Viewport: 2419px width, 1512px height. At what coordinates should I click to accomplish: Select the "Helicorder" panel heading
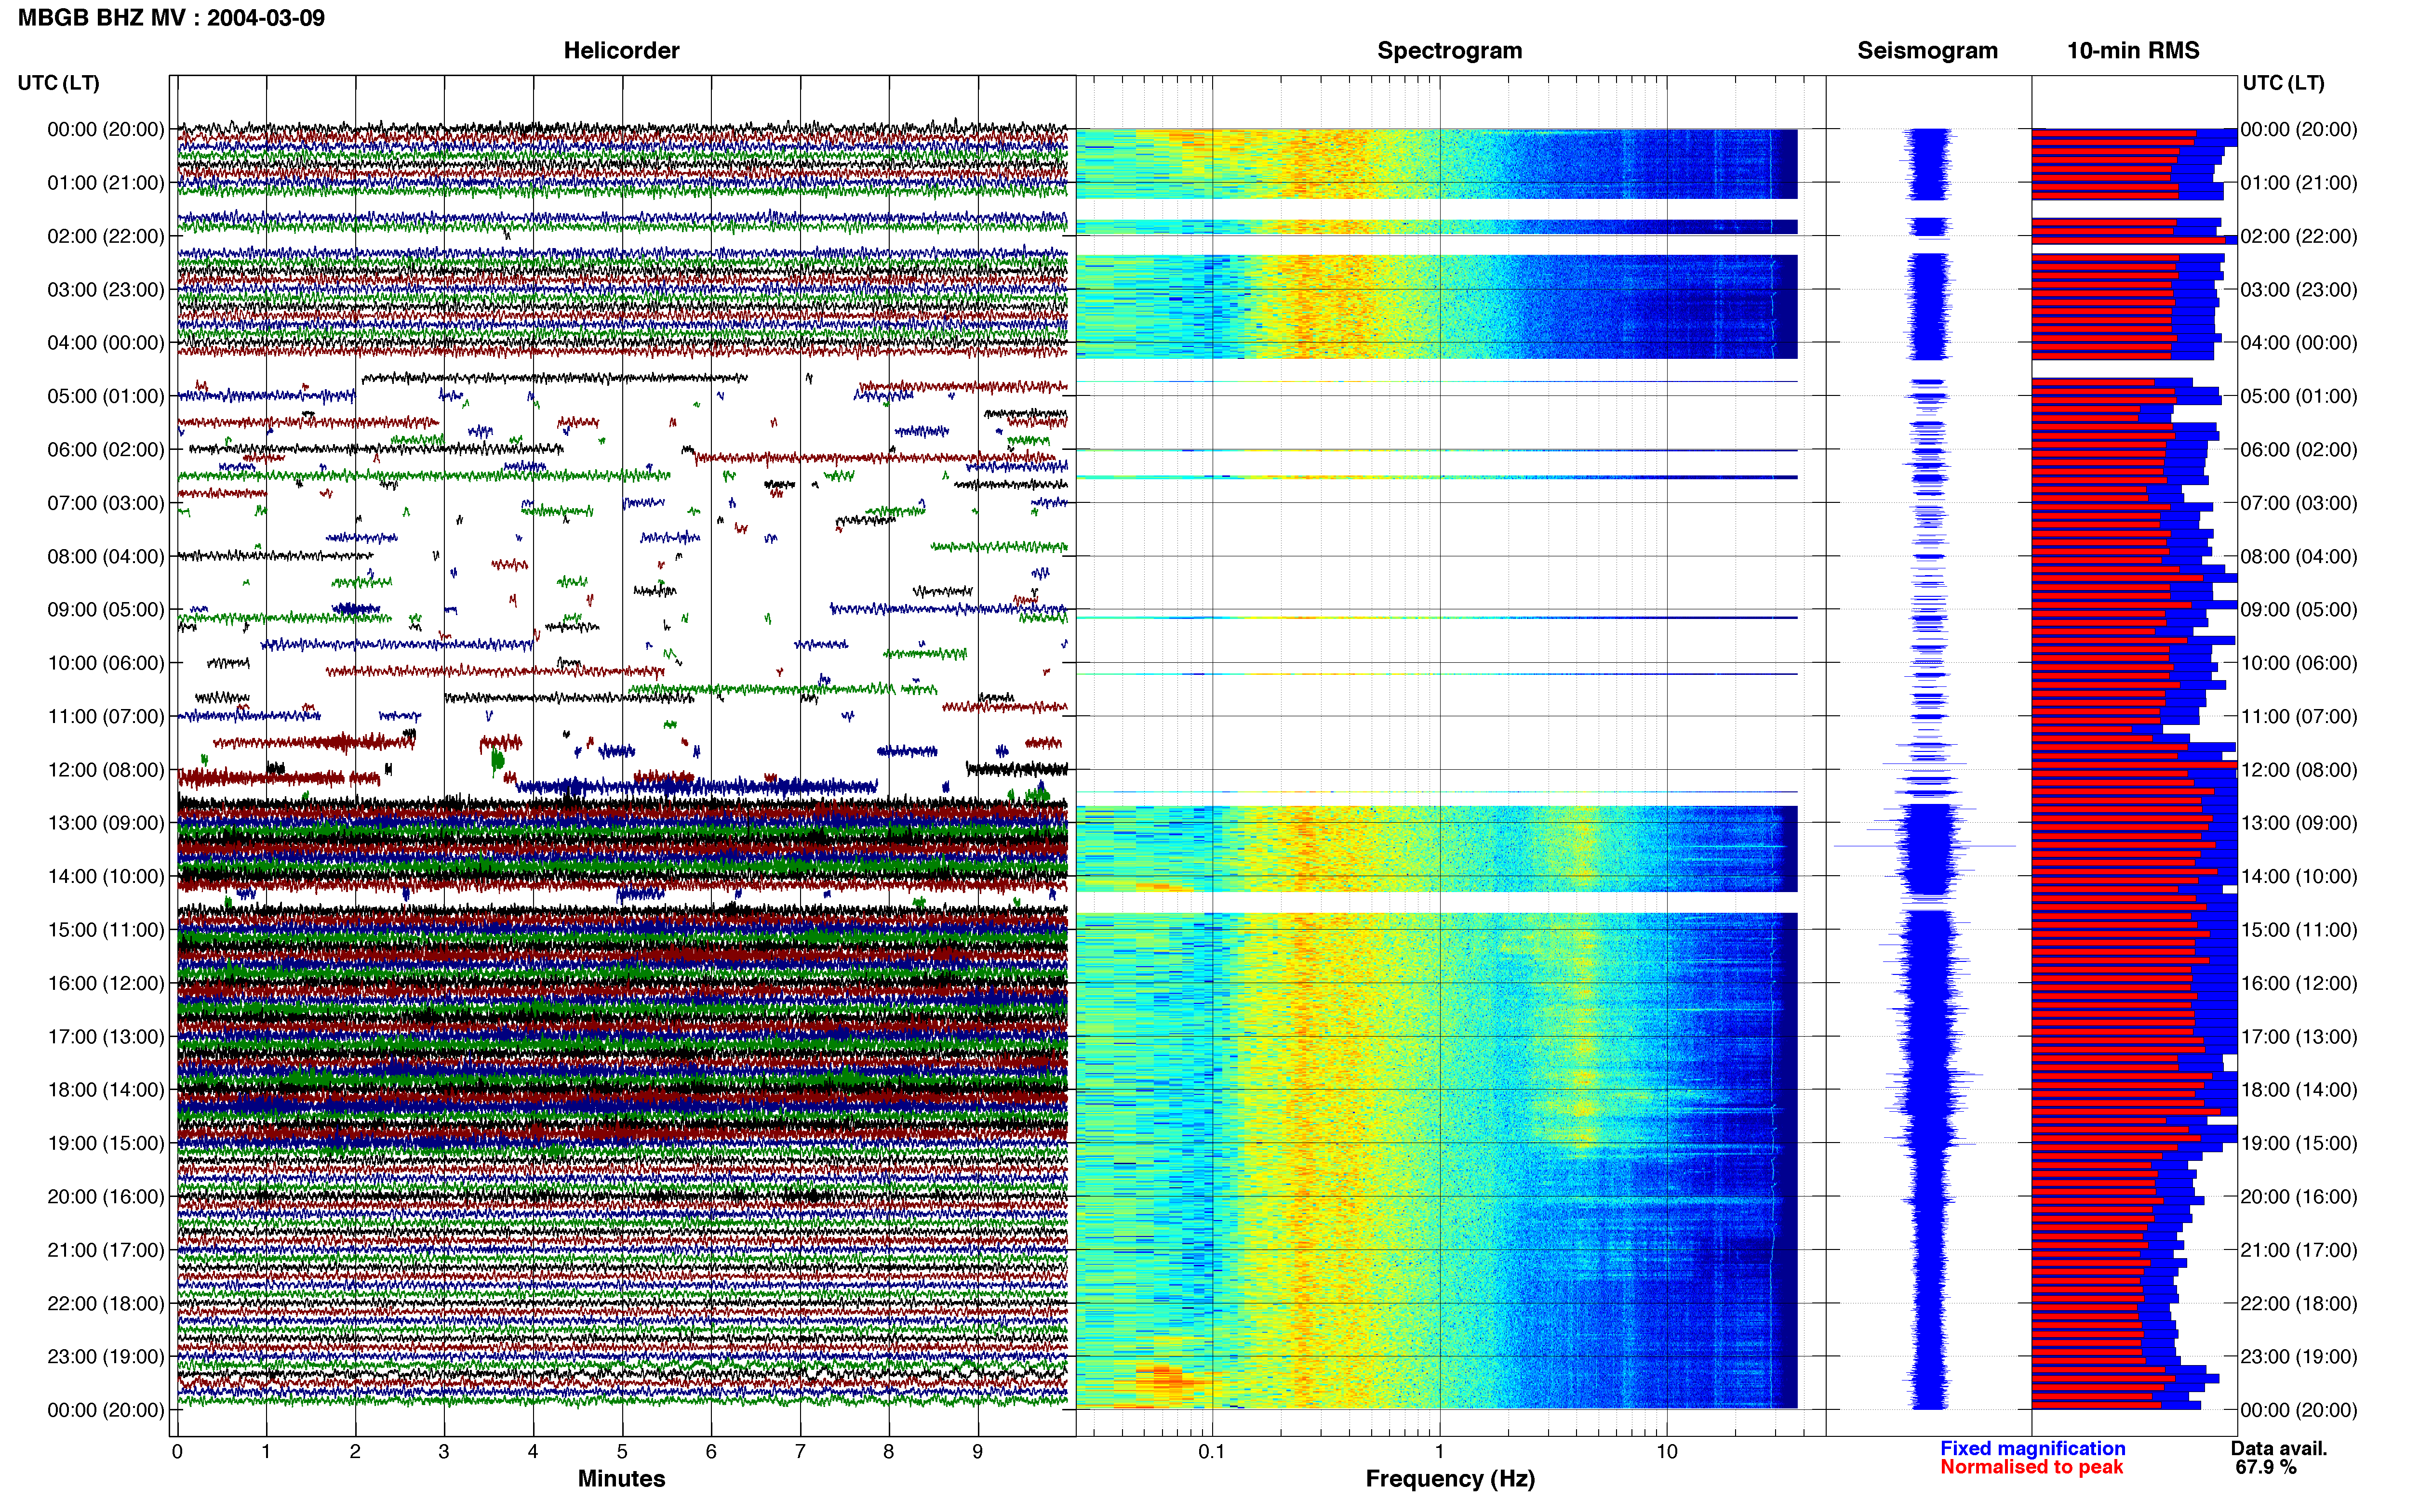coord(621,50)
